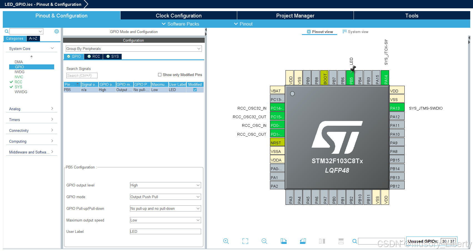Select the PC14 oscillator pin
Screen dimensions: 473x252
point(277,108)
